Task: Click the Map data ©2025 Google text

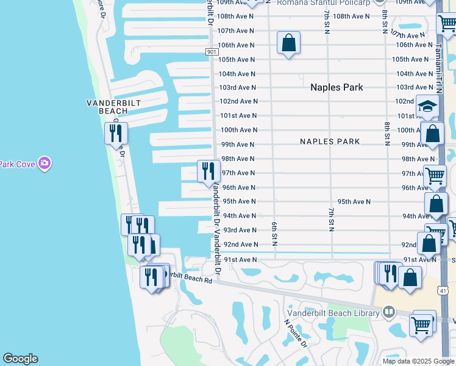Action: pyautogui.click(x=419, y=361)
